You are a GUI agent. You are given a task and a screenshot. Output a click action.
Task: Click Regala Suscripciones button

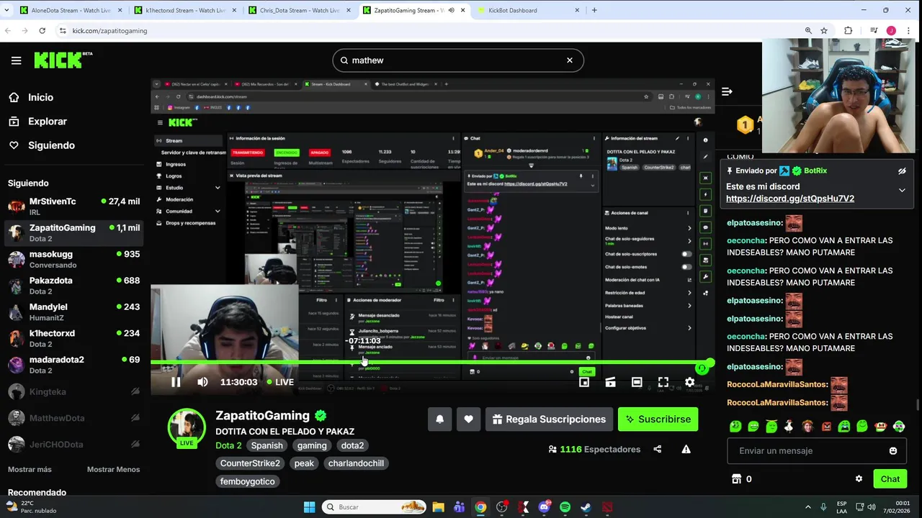[x=549, y=419]
